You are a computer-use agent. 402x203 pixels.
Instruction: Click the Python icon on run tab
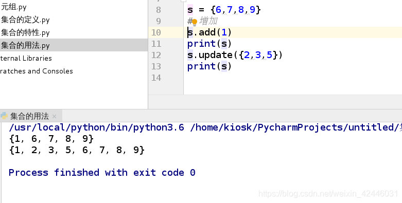pos(4,116)
